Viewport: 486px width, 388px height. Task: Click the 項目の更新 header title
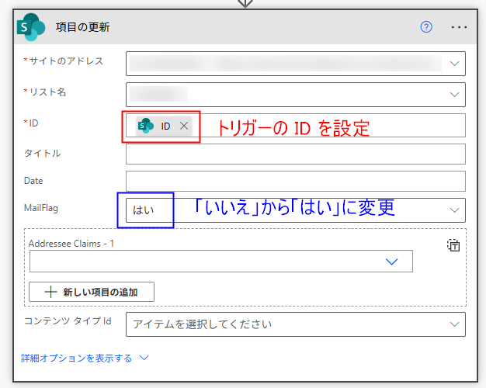pos(83,27)
